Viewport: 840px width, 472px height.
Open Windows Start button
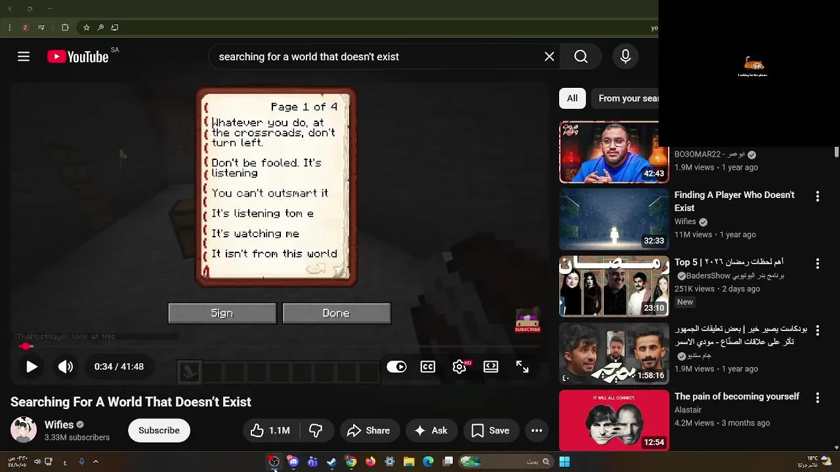(x=564, y=462)
